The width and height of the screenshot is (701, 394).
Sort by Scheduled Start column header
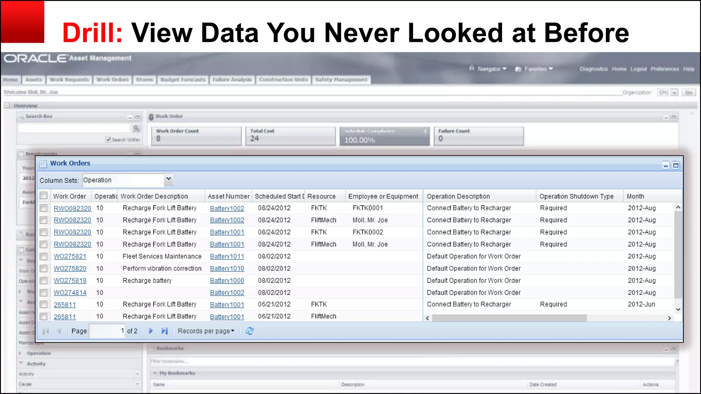pyautogui.click(x=278, y=196)
